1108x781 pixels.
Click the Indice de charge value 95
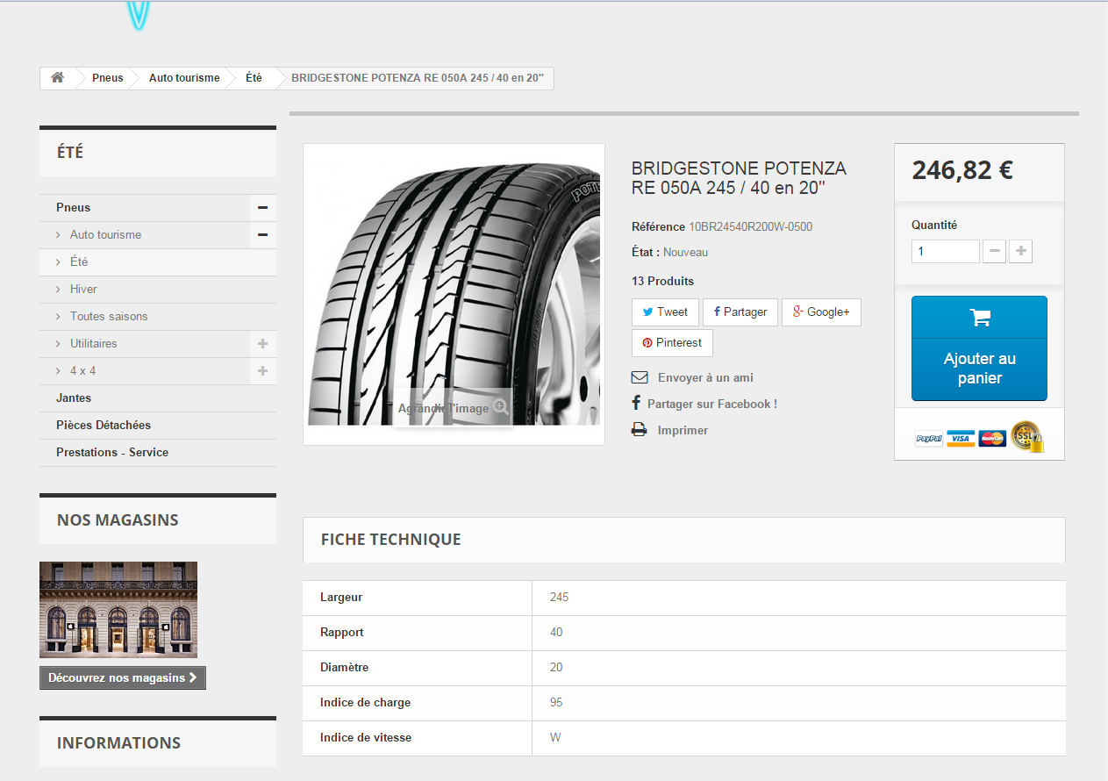click(556, 703)
